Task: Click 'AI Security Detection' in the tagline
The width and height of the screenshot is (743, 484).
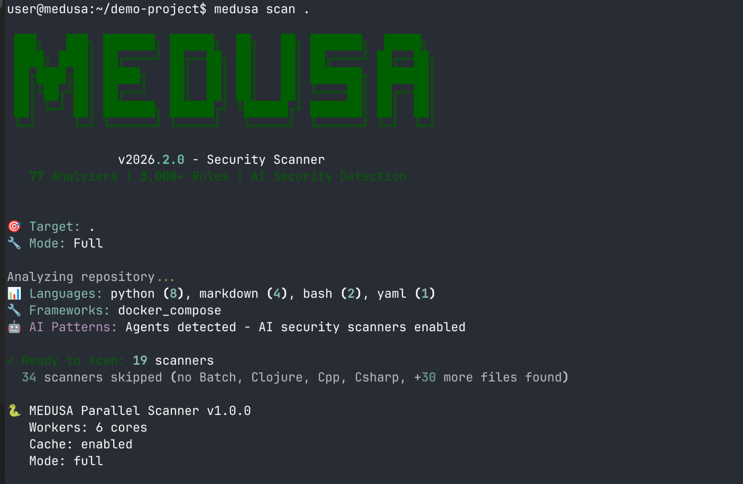Action: (x=329, y=176)
